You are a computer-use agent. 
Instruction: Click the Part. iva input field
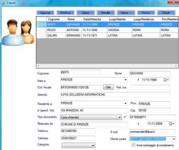coord(150,87)
